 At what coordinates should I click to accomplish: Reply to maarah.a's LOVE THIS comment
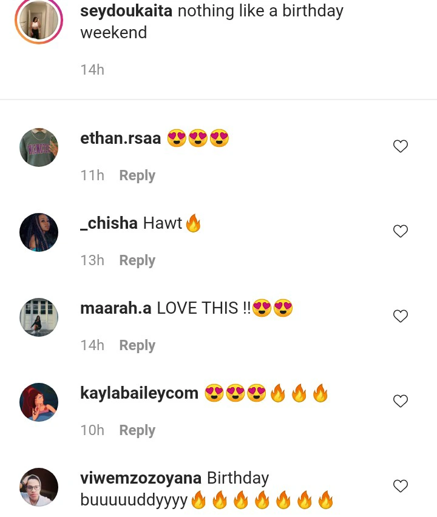137,345
